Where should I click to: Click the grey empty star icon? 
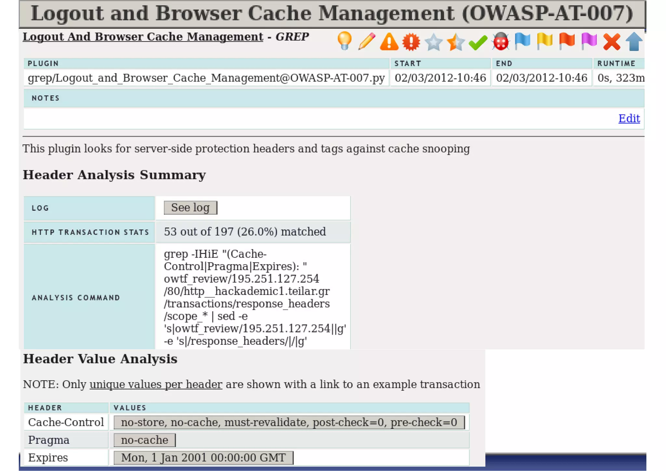coord(433,42)
